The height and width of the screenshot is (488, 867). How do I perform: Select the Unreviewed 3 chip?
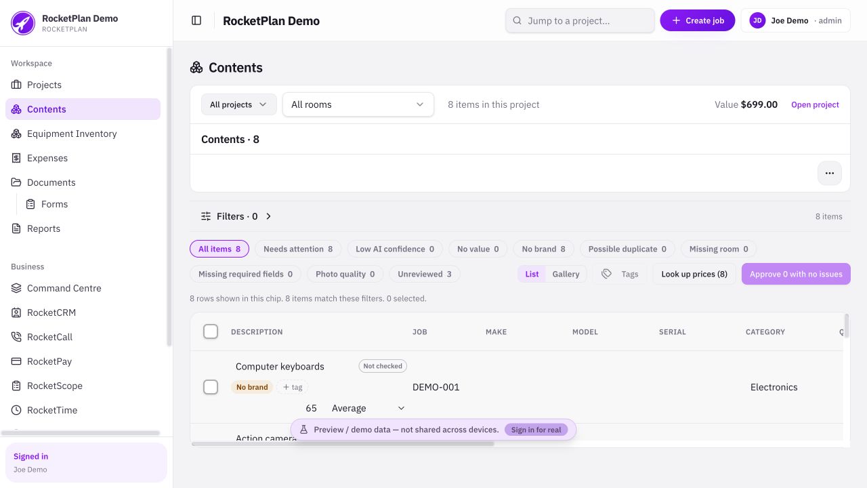(x=425, y=274)
